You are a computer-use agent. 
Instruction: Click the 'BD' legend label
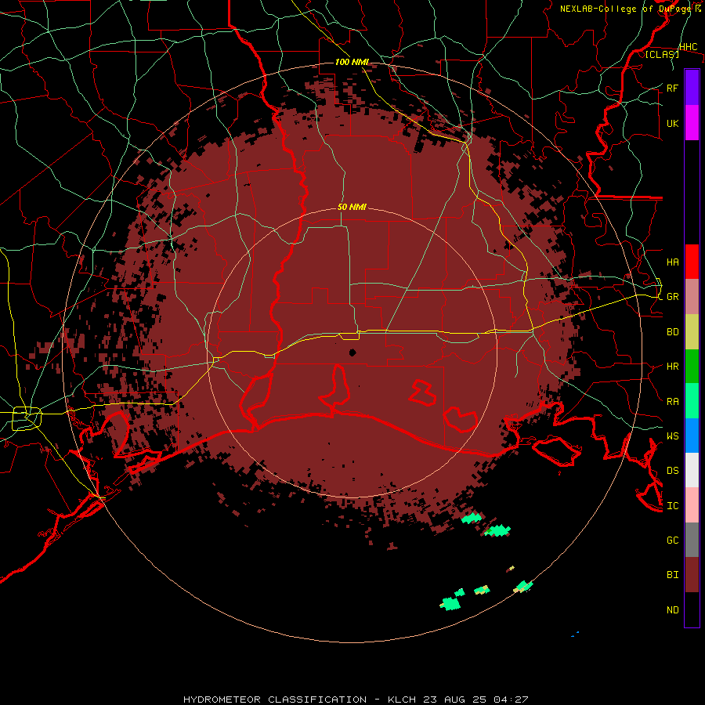point(672,332)
